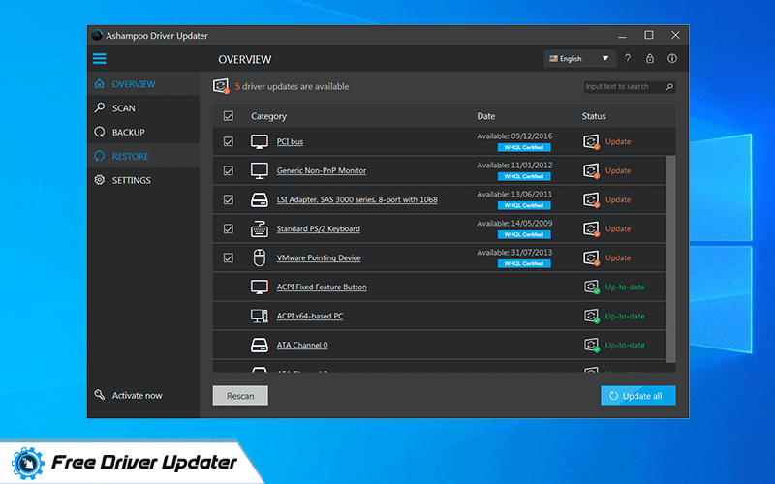Image resolution: width=775 pixels, height=484 pixels.
Task: Click update status icon for LSI Adapter
Action: pos(591,200)
